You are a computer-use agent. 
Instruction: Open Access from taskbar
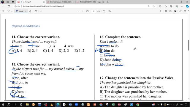119,104
